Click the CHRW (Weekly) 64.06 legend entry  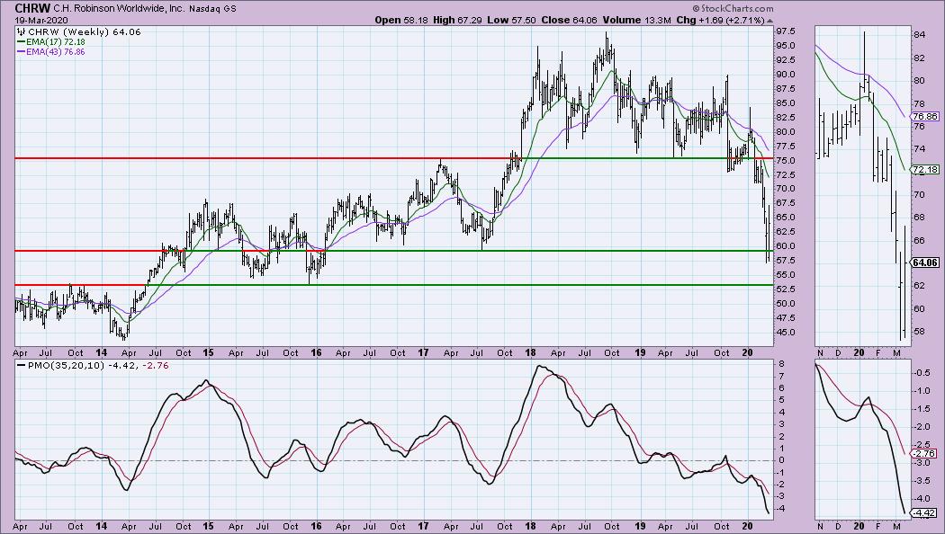click(x=80, y=31)
